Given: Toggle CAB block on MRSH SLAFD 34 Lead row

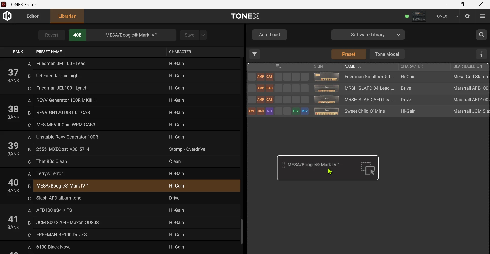Looking at the screenshot, I should [269, 88].
